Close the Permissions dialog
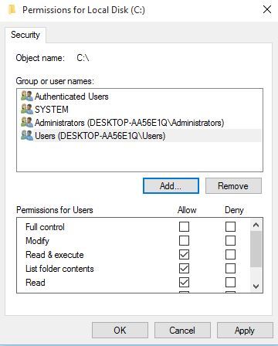The image size is (278, 346). (x=267, y=10)
